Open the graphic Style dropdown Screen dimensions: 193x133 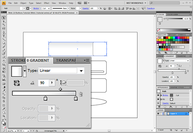tap(80, 8)
